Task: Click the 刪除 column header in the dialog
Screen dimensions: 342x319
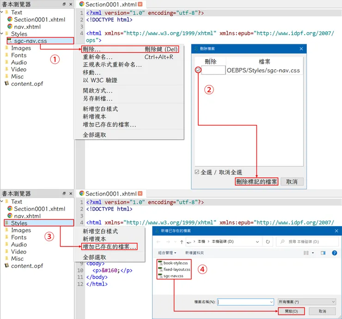Action: 210,62
